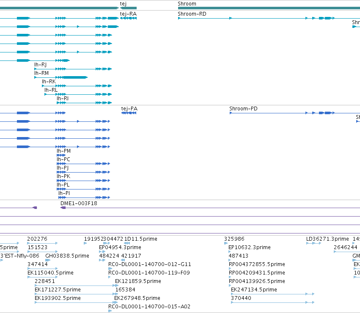Select EST 151523
The width and height of the screenshot is (360, 313).
[38, 247]
